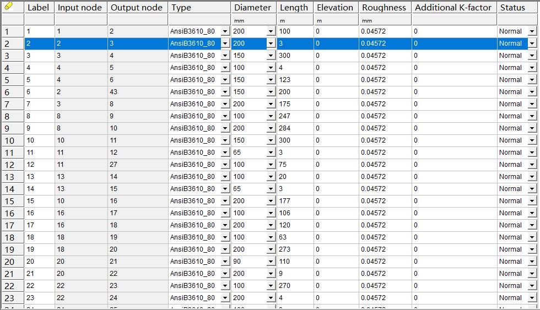Click the yellow pencil icon in header corner
540x310 pixels.
click(9, 7)
